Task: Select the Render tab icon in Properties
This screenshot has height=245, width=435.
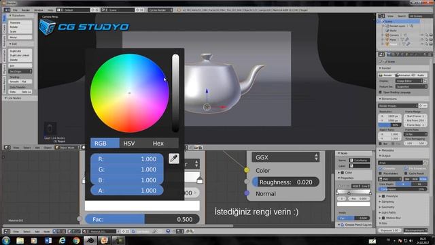Action: click(389, 54)
